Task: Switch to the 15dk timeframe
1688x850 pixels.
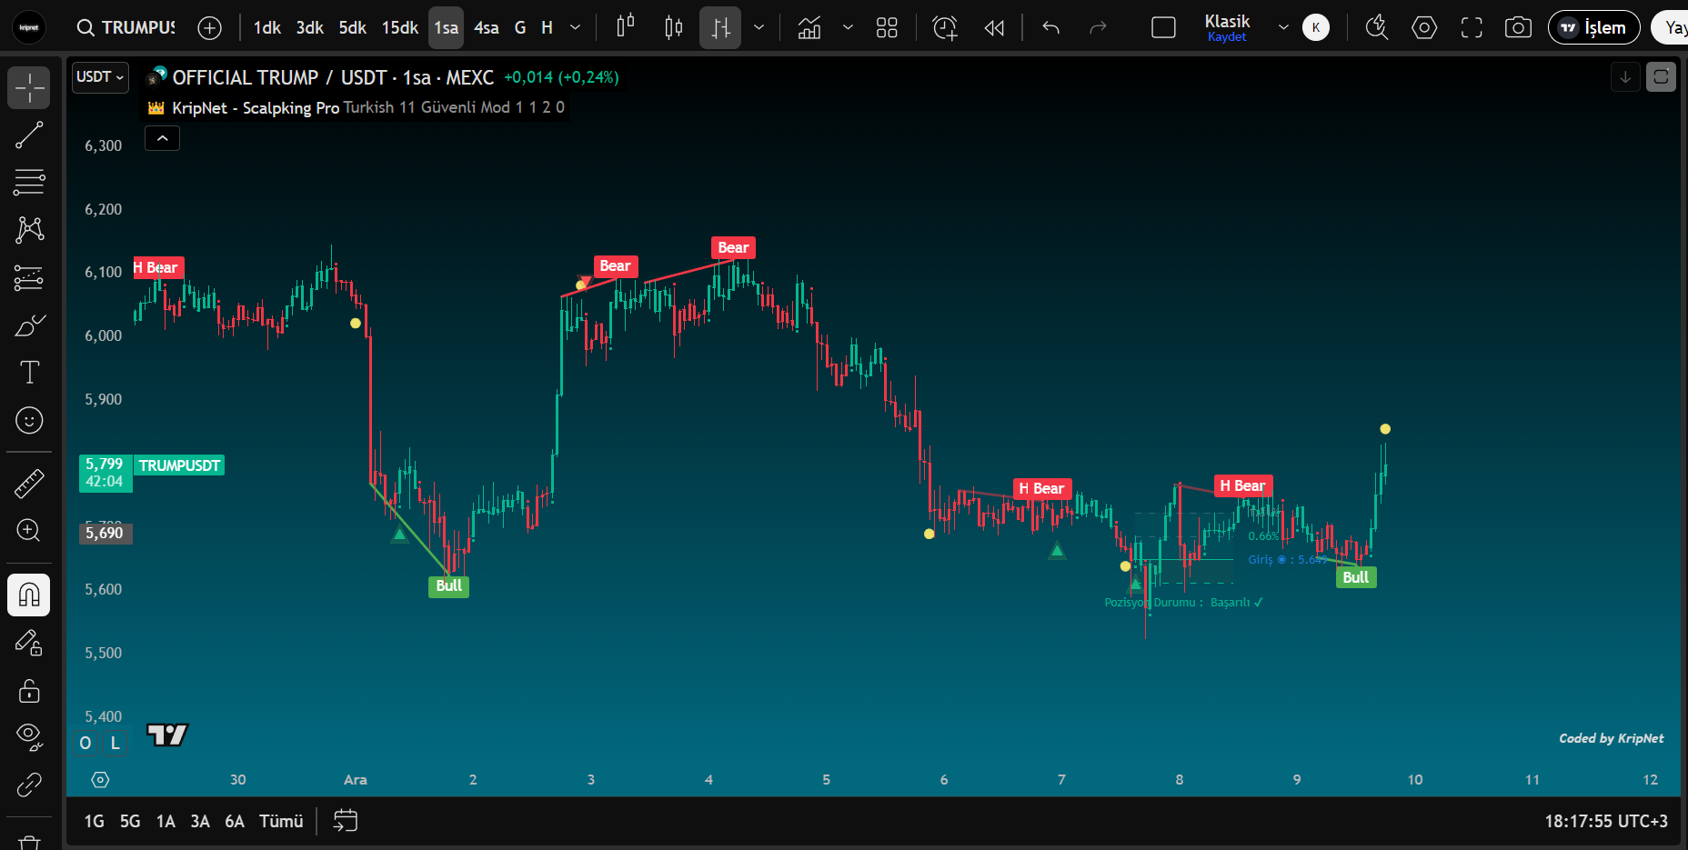Action: (x=398, y=27)
